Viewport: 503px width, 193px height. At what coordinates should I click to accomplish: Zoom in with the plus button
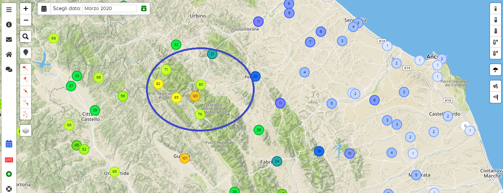click(25, 8)
